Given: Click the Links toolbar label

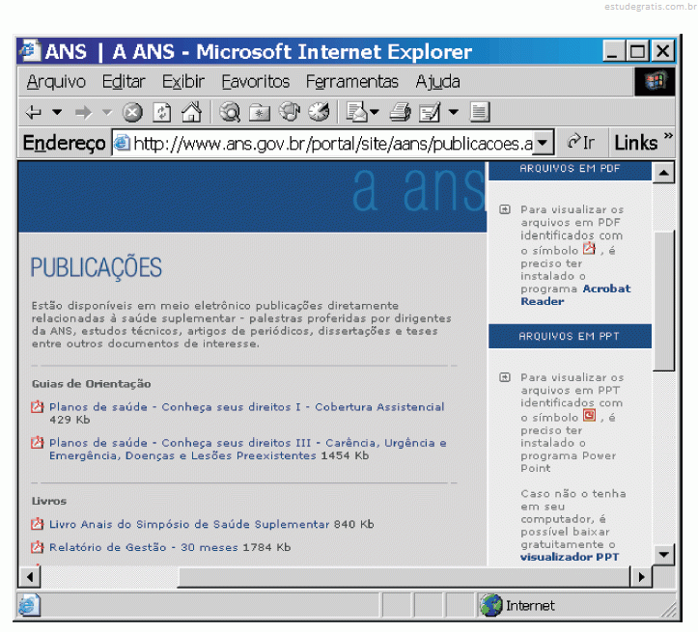Looking at the screenshot, I should tap(635, 143).
